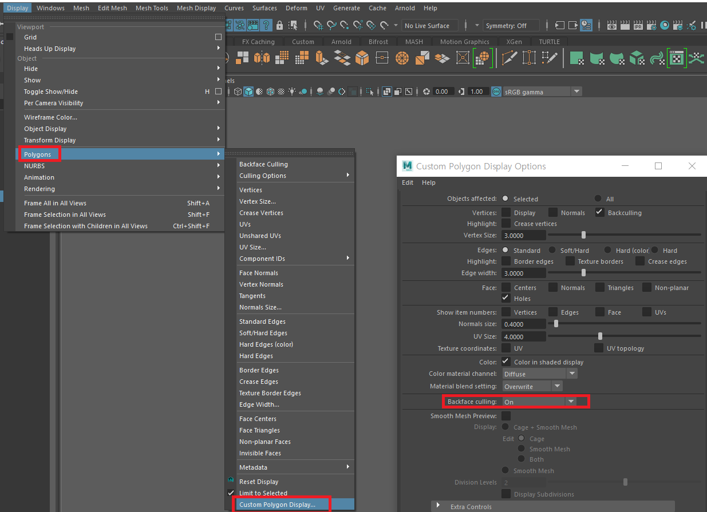Viewport: 707px width, 512px height.
Task: Open the Component IDs submenu
Action: pos(296,259)
